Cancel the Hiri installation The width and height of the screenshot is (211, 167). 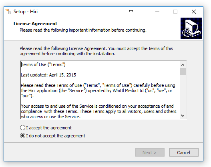184,153
